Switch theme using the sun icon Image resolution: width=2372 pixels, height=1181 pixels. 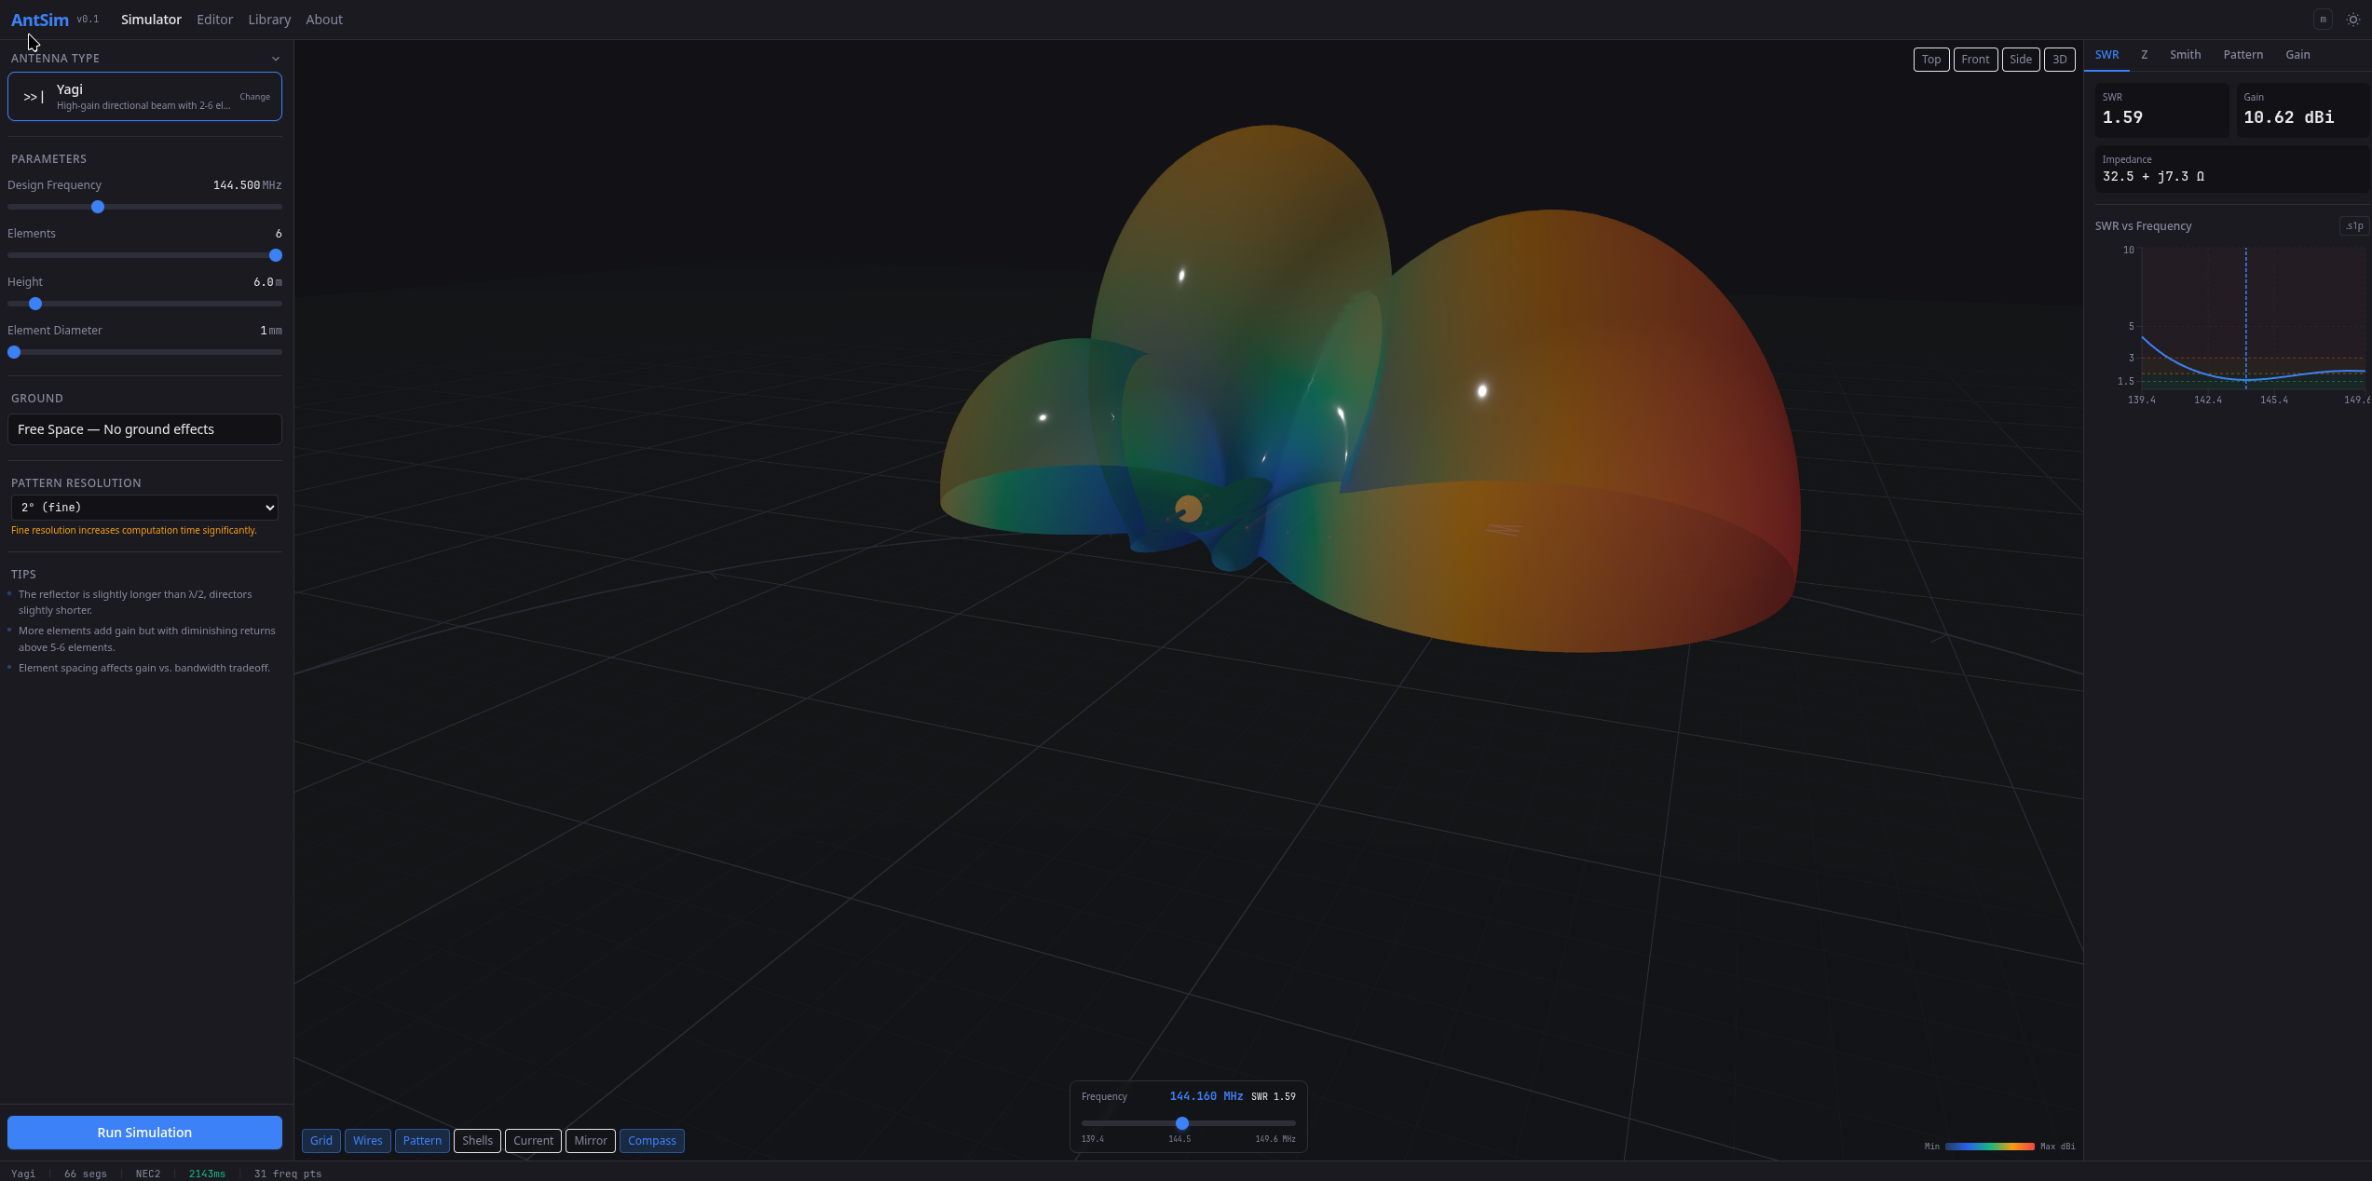(x=2352, y=19)
